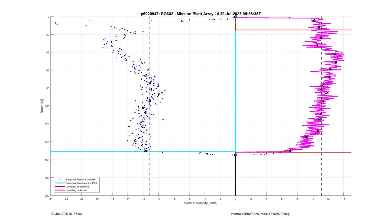Click the x-axis tick label "-10"
This screenshot has width=388, height=220.
tap(158, 199)
